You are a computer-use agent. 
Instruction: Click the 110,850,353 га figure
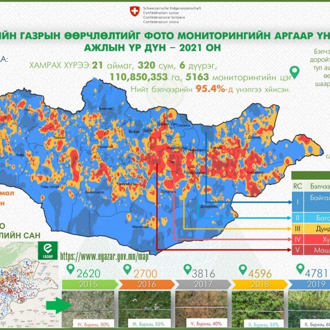[145, 77]
